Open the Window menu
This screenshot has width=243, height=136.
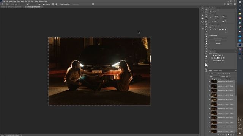pyautogui.click(x=41, y=1)
